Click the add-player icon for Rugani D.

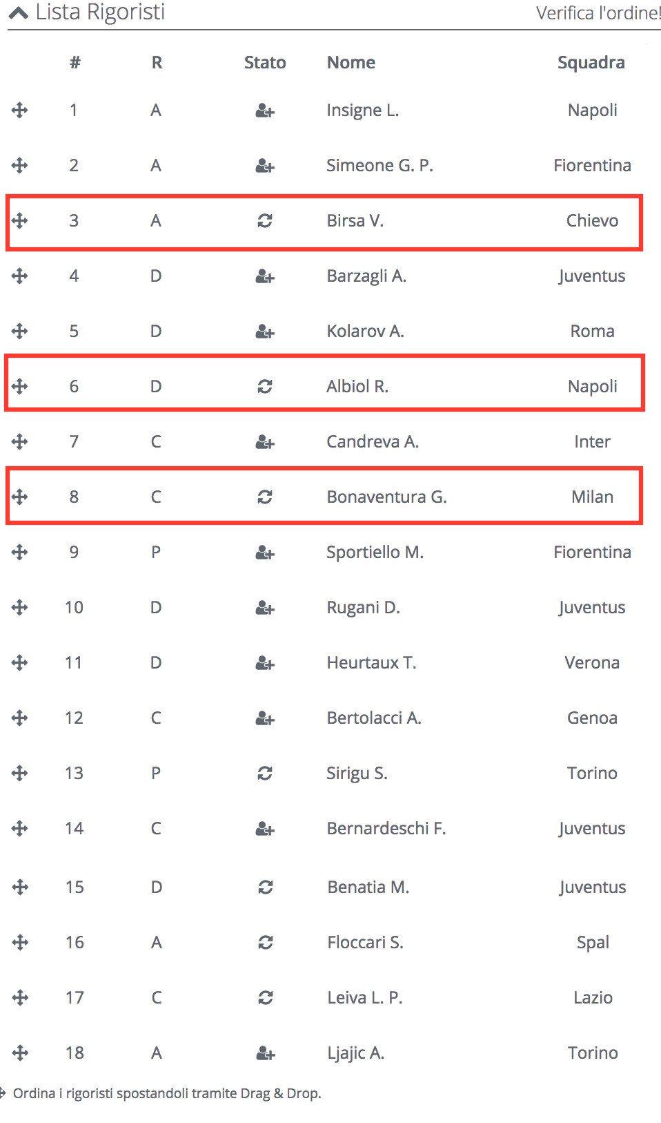(x=265, y=608)
